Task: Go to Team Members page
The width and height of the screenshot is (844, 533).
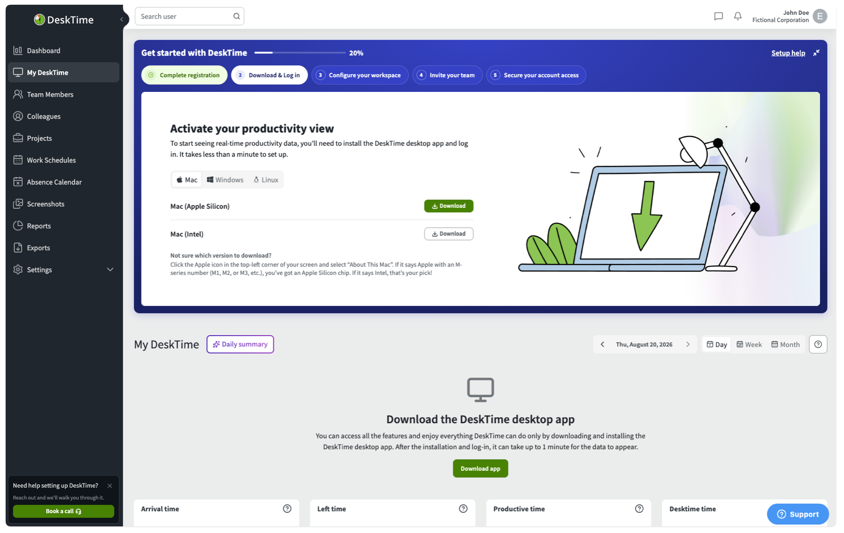Action: tap(63, 94)
